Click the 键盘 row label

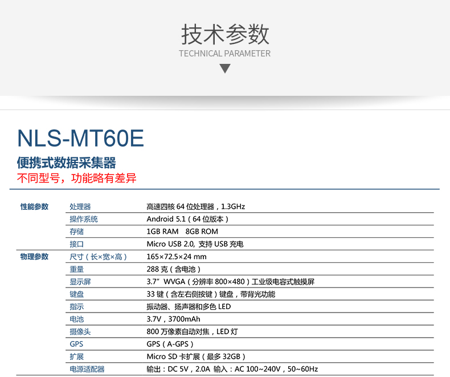tap(77, 294)
